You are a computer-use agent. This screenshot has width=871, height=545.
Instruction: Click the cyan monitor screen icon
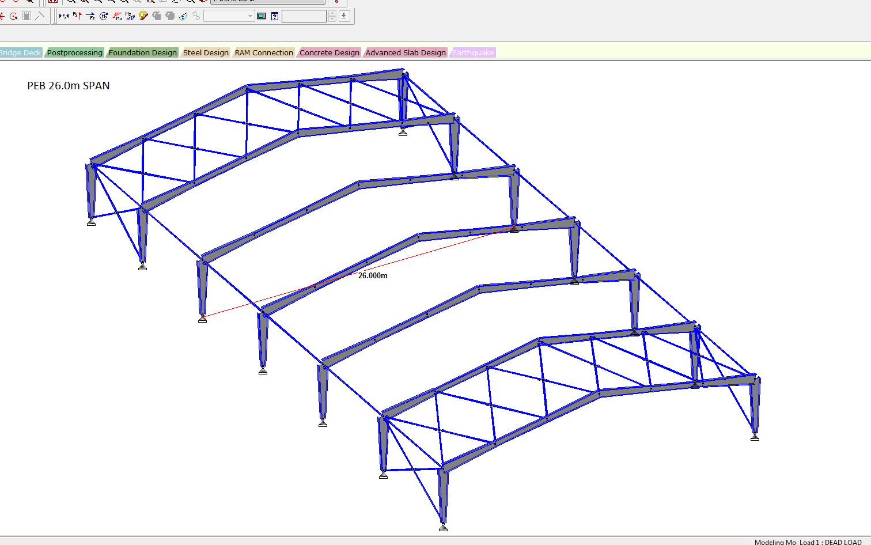262,16
